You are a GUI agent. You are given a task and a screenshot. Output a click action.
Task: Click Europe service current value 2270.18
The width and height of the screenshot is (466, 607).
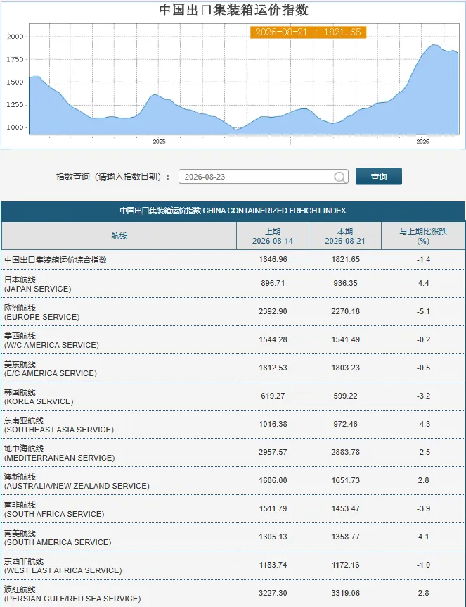pos(345,312)
